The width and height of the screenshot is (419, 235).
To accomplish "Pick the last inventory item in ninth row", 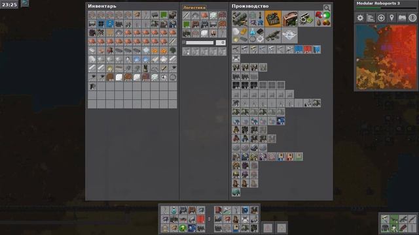I will click(x=92, y=86).
